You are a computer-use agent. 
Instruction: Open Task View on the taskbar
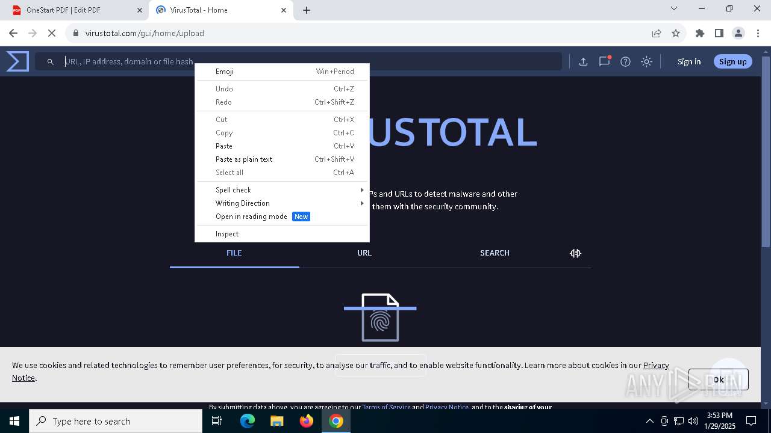pyautogui.click(x=217, y=421)
